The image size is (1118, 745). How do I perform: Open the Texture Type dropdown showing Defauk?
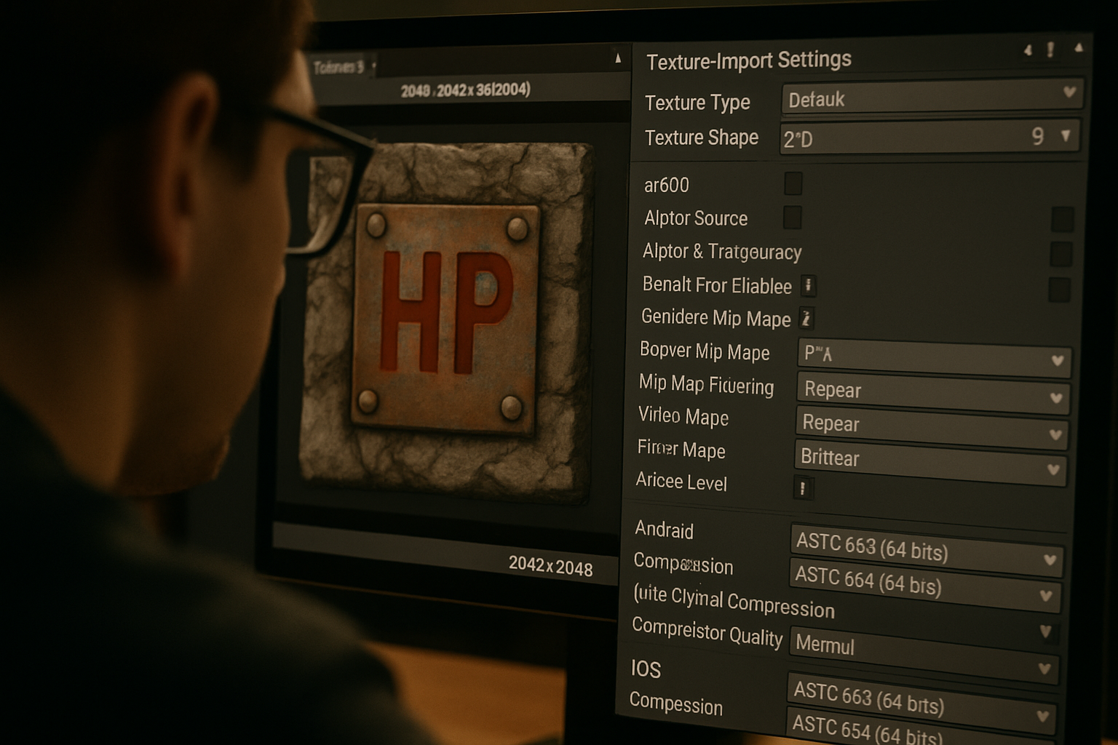[932, 96]
